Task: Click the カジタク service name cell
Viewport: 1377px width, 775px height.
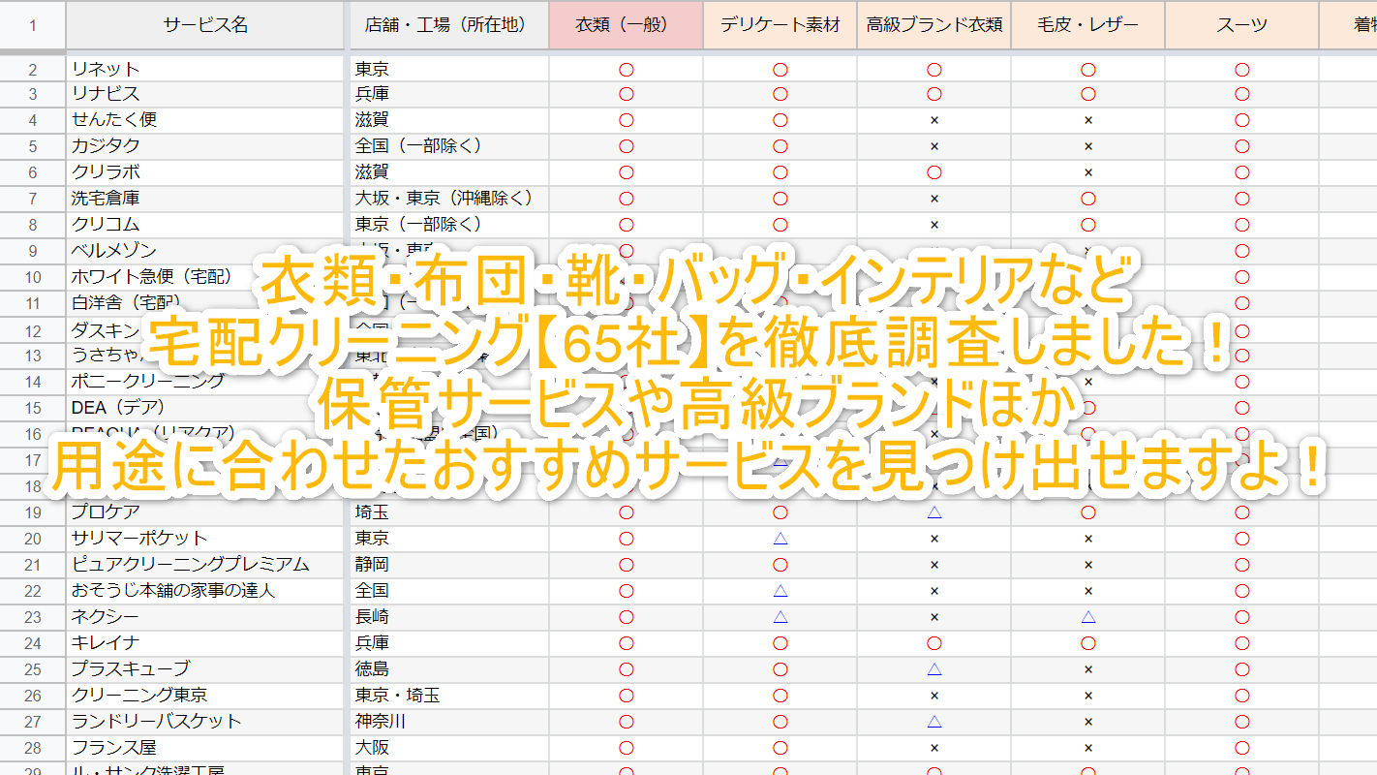Action: [x=206, y=146]
